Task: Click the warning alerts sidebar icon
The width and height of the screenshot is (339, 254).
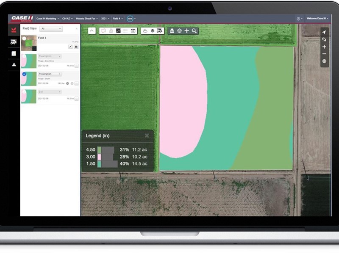Action: click(14, 65)
